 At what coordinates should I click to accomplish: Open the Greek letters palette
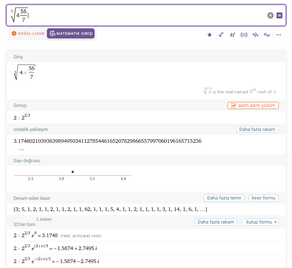(x=267, y=35)
